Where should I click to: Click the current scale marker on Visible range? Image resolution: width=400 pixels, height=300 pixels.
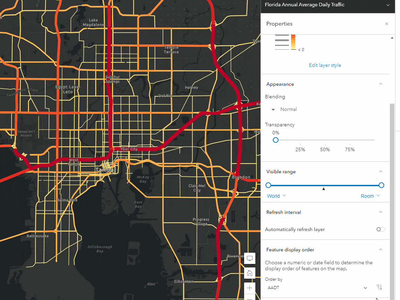click(324, 189)
